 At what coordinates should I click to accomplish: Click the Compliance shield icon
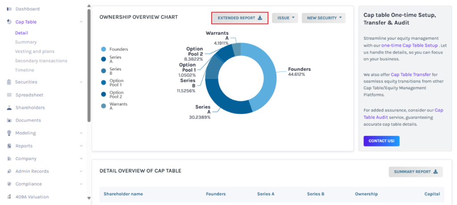click(x=9, y=184)
